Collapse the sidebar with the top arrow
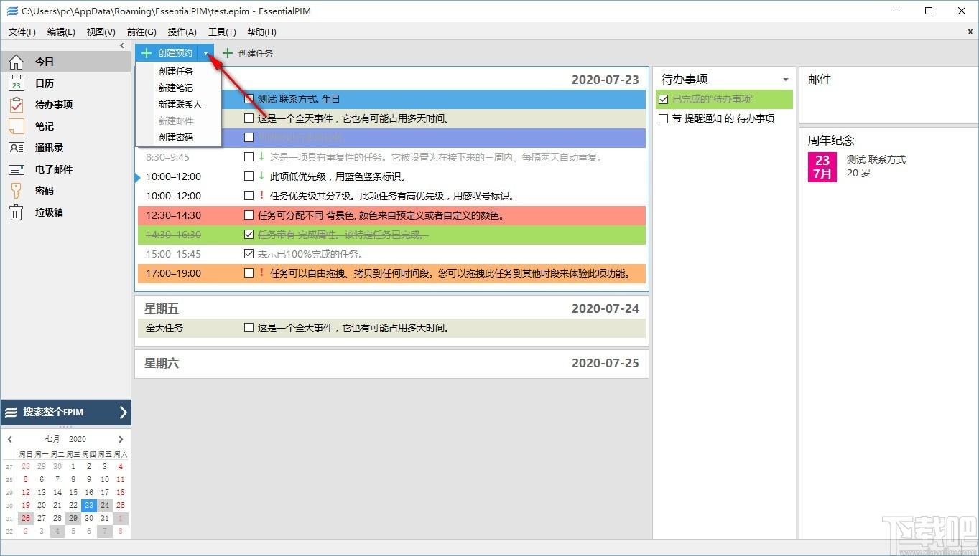This screenshot has height=556, width=979. 122,45
